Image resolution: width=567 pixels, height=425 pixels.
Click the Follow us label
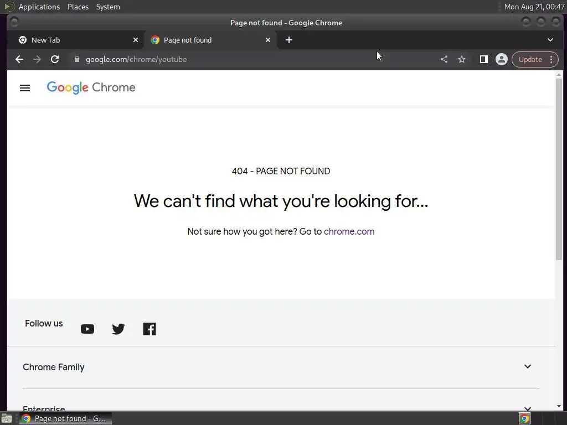44,323
